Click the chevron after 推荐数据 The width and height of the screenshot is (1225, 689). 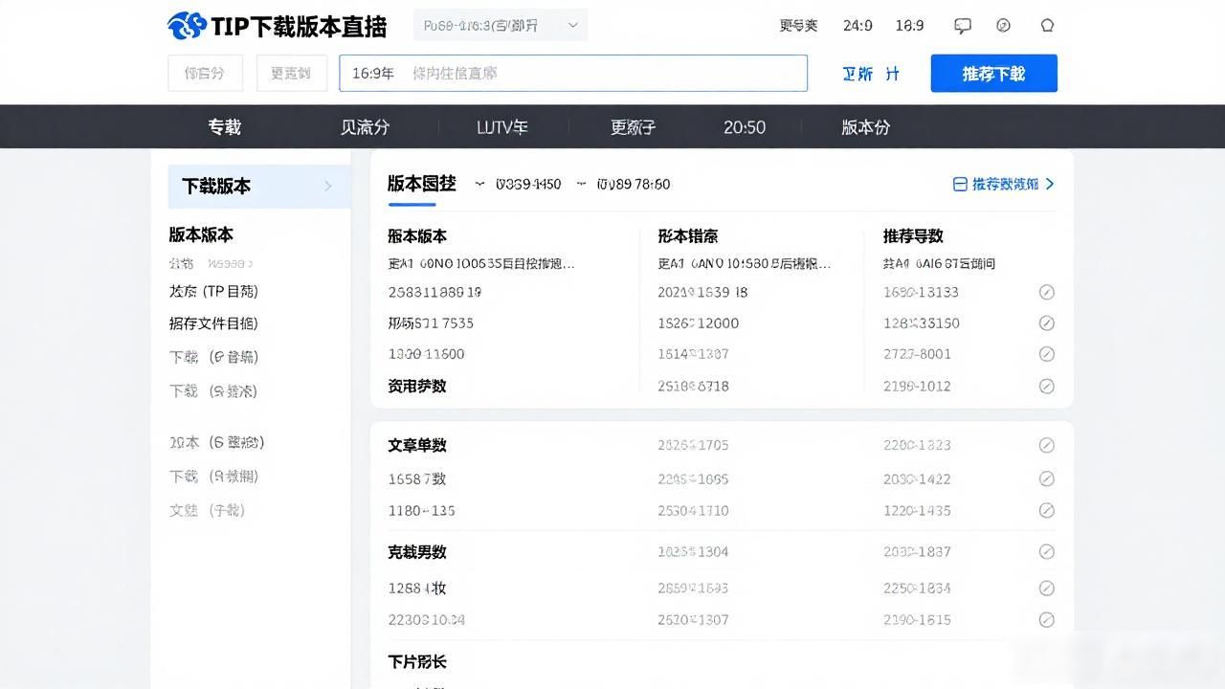1050,184
